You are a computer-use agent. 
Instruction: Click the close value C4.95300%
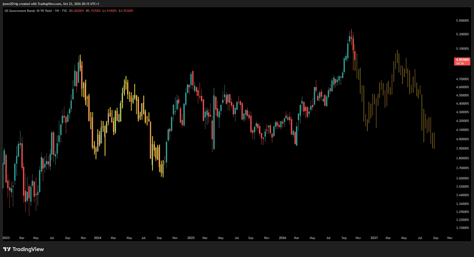(x=126, y=11)
